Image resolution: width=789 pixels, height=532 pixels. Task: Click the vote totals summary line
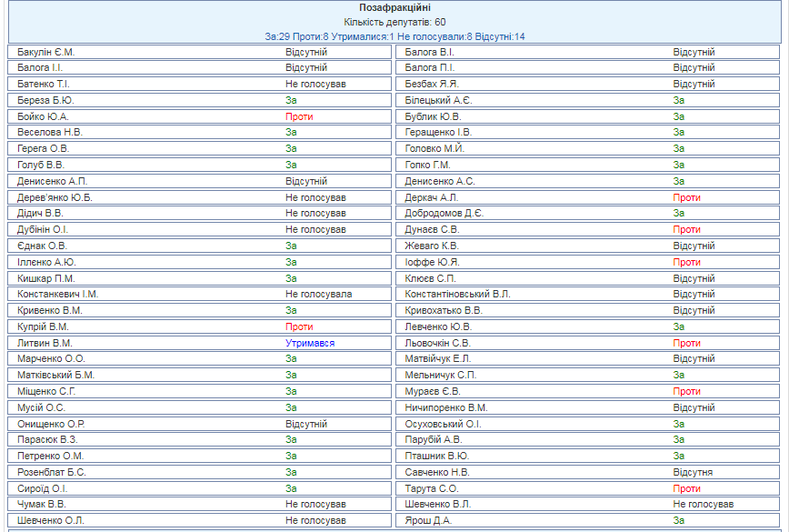click(x=394, y=36)
